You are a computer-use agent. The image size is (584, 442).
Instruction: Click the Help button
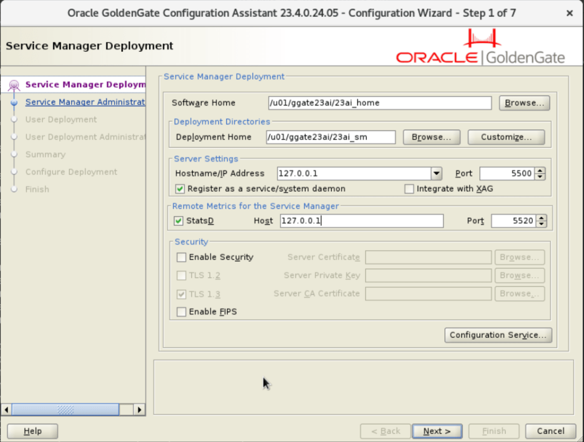tap(32, 431)
